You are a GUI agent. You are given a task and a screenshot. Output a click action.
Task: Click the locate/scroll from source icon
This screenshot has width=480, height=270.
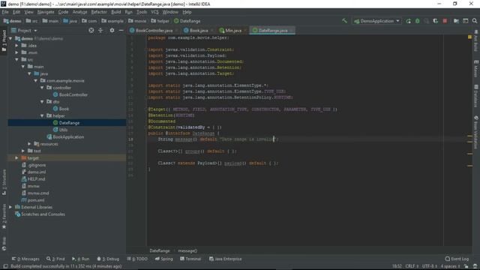click(x=91, y=30)
